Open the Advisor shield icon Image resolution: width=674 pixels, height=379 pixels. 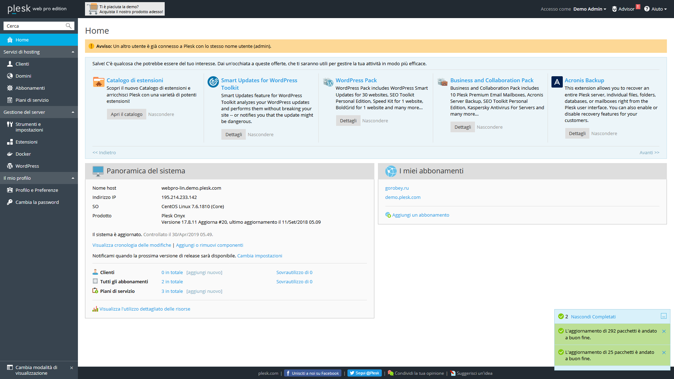pos(614,9)
